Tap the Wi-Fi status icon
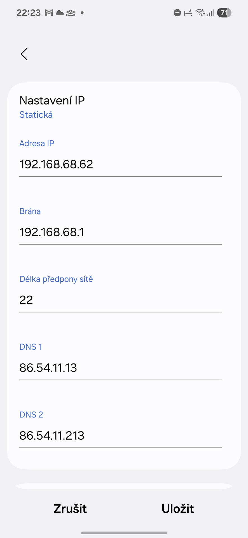This screenshot has height=538, width=248. (200, 13)
